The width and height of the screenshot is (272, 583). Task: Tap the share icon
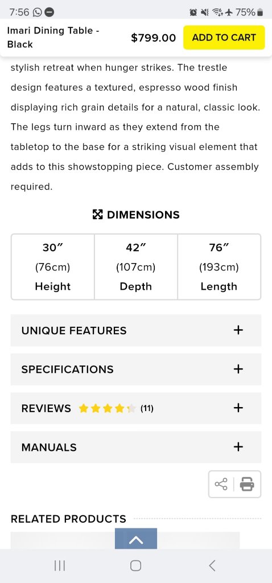(x=221, y=484)
